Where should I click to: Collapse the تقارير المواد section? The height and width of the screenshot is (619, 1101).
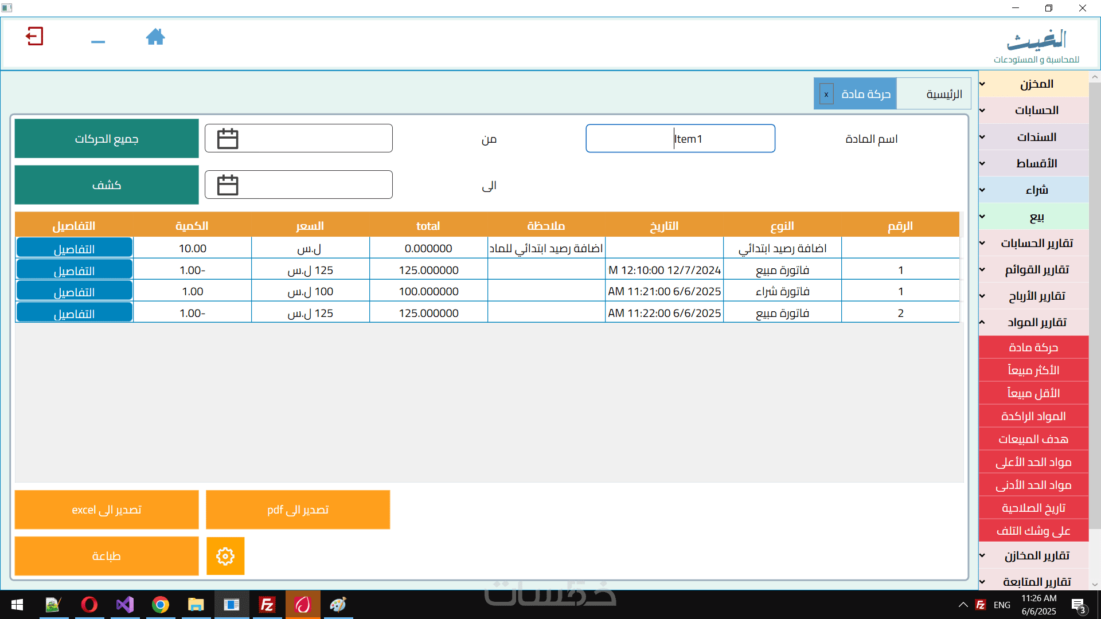point(1036,323)
